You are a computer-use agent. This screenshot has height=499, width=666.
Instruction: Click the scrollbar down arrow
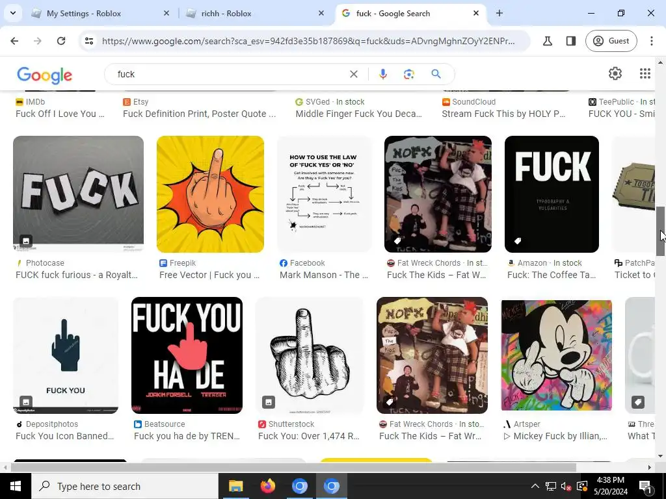[x=660, y=457]
